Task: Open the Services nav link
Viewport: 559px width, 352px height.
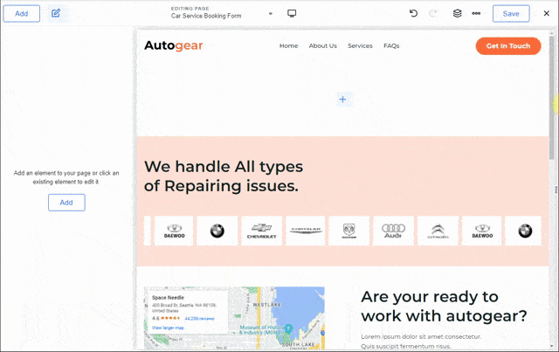Action: [360, 45]
